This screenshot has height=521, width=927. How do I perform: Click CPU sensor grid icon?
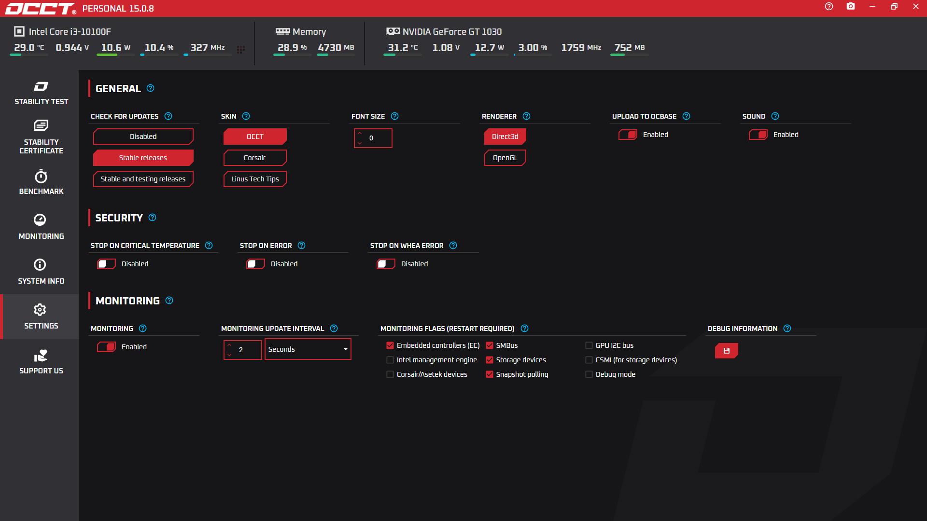[x=241, y=49]
